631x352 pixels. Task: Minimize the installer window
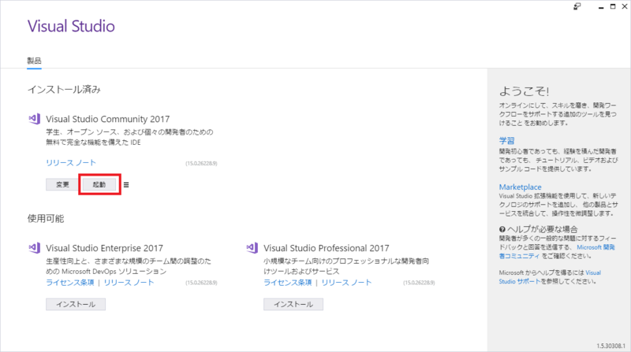pyautogui.click(x=601, y=7)
